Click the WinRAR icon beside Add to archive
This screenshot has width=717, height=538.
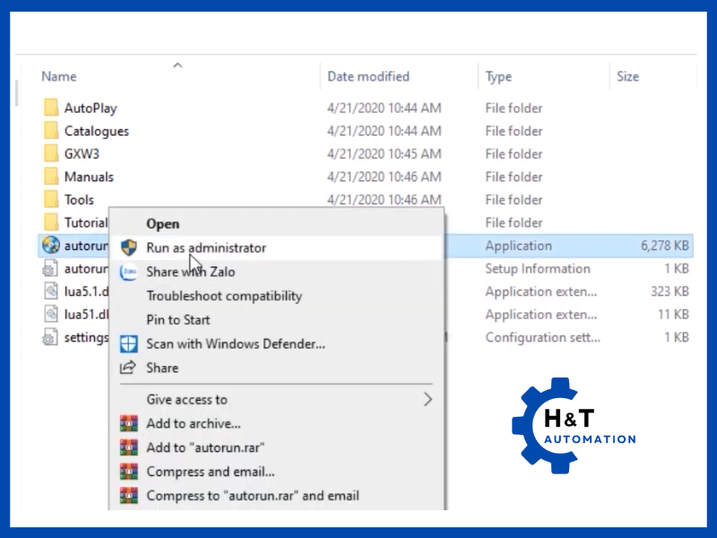coord(128,423)
